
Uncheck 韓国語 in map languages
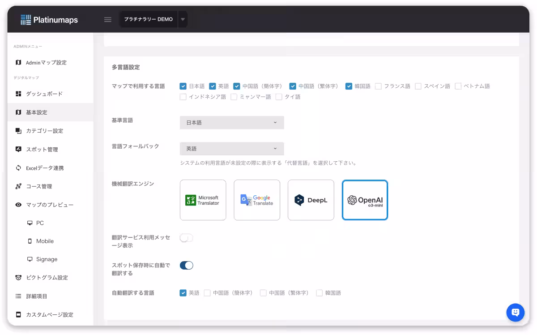(x=349, y=86)
